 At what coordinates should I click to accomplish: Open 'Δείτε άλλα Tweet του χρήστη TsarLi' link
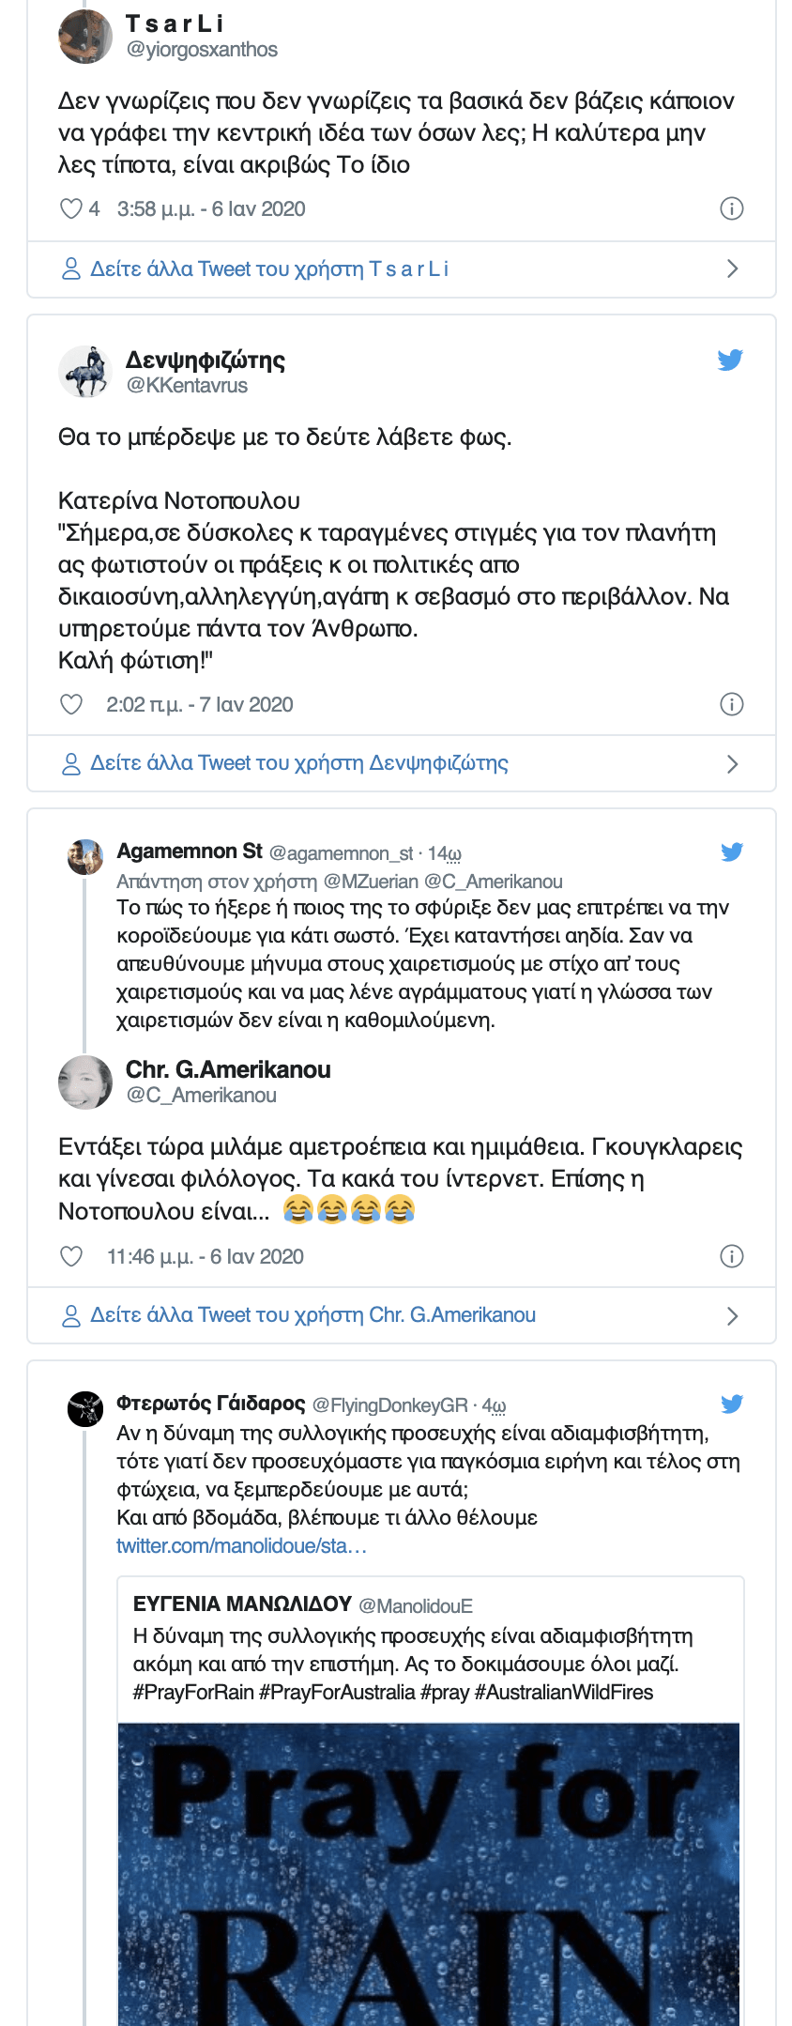point(269,269)
